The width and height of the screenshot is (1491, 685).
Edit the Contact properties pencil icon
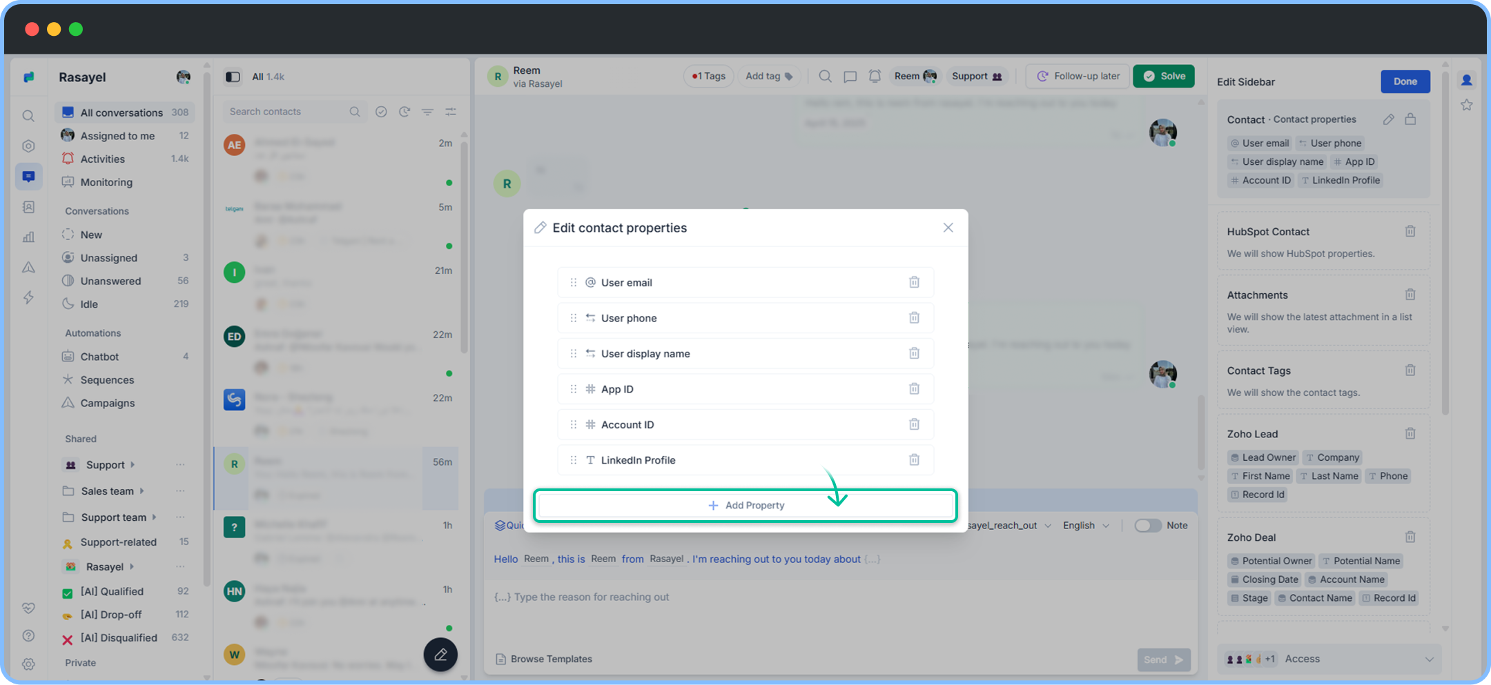coord(1389,119)
